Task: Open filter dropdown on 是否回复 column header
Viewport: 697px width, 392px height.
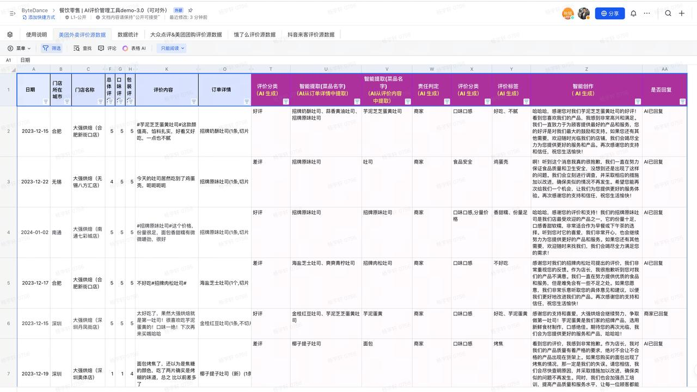Action: pos(682,102)
